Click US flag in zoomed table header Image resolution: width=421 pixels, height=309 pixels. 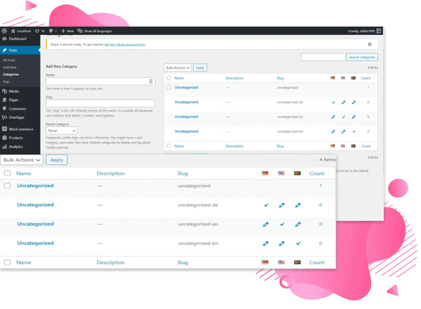tap(281, 173)
